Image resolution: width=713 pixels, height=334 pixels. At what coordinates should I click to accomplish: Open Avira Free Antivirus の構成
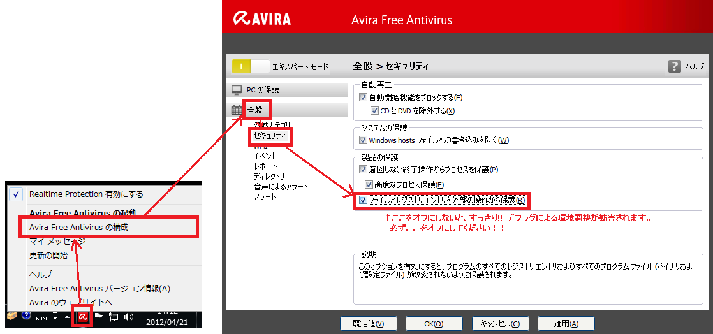pos(78,227)
